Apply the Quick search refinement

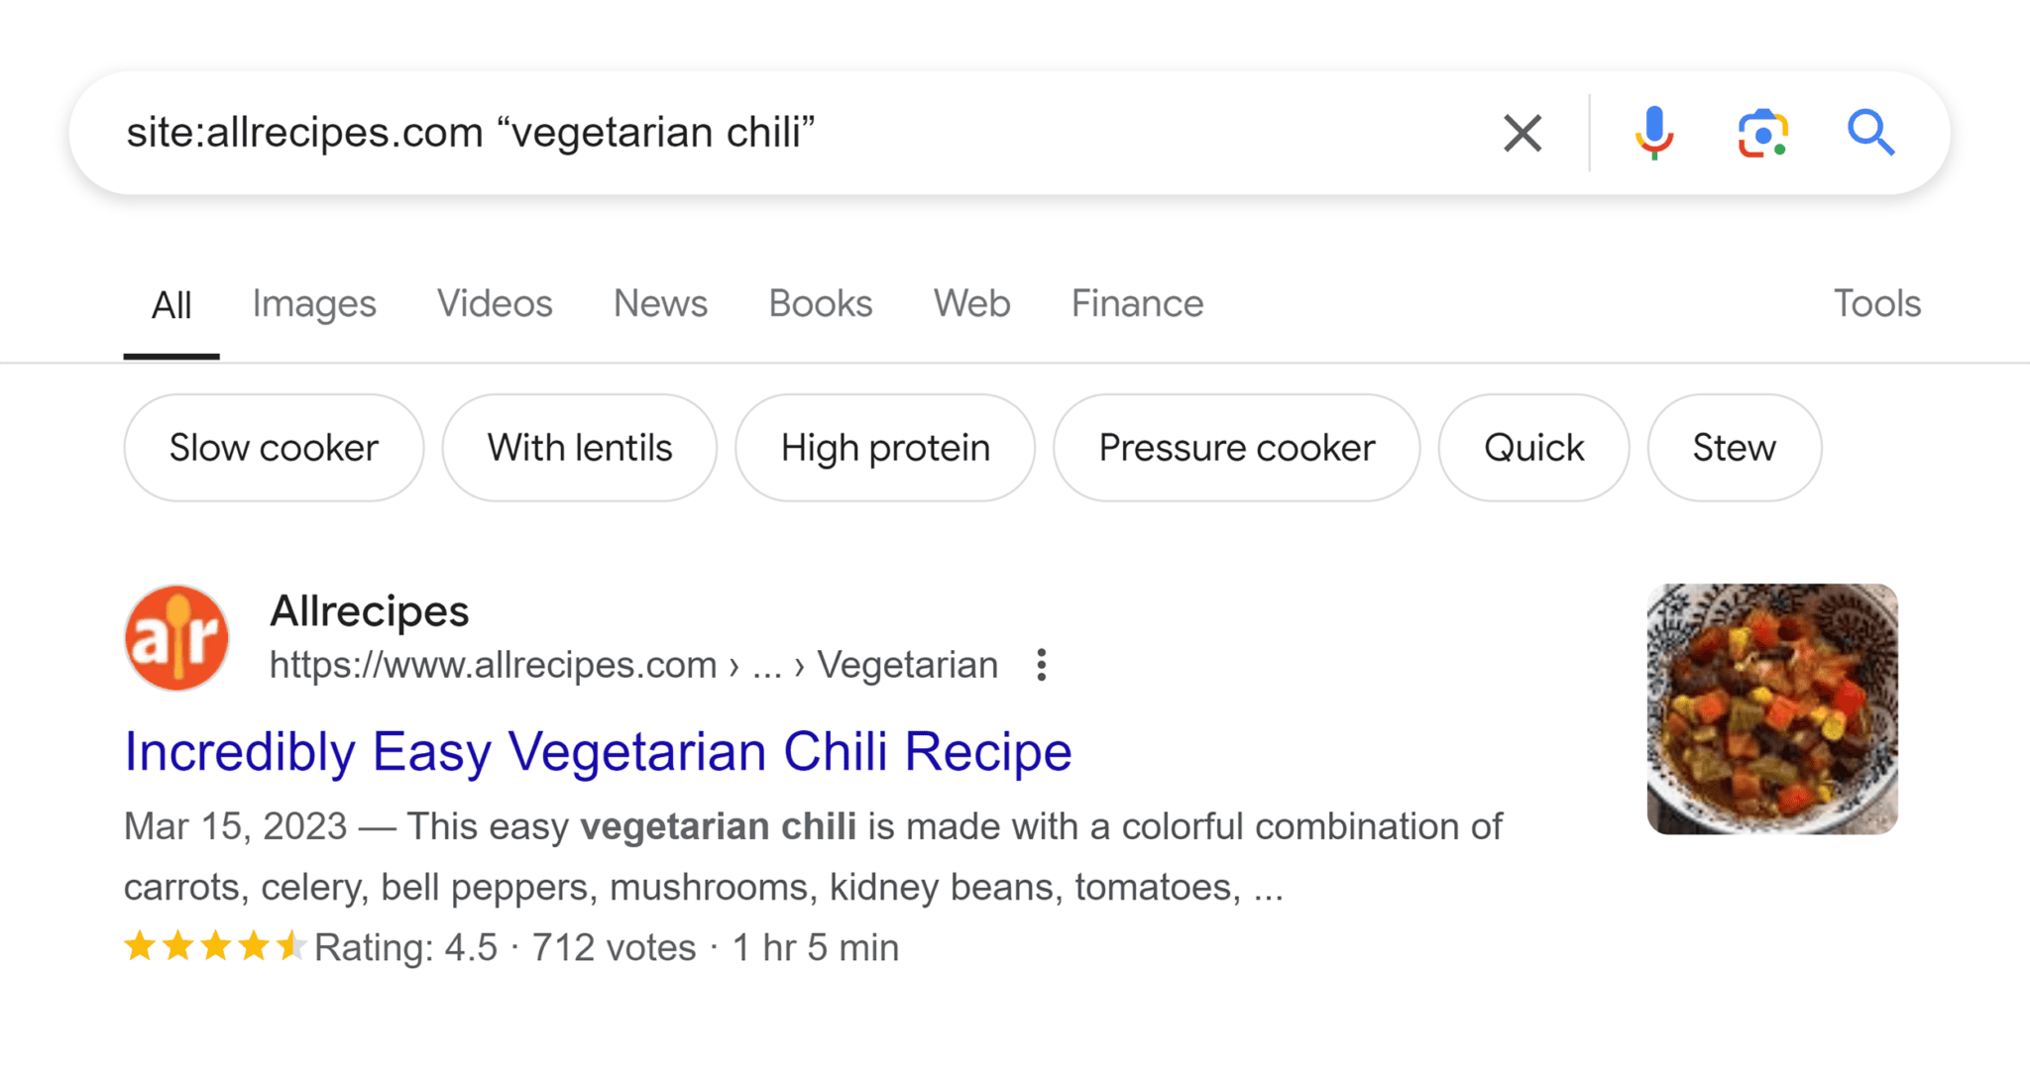(1532, 447)
